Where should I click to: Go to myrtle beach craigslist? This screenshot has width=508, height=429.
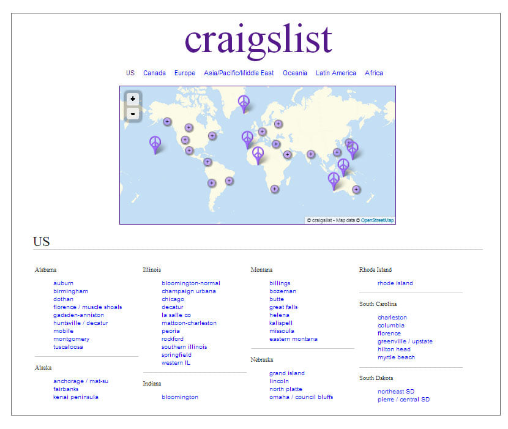coord(396,357)
